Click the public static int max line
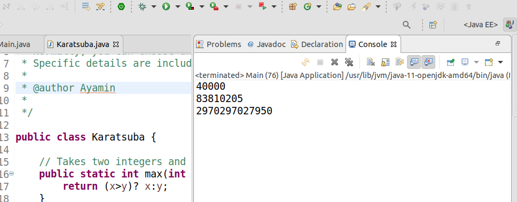Viewport: 517px width, 202px height. coord(113,174)
